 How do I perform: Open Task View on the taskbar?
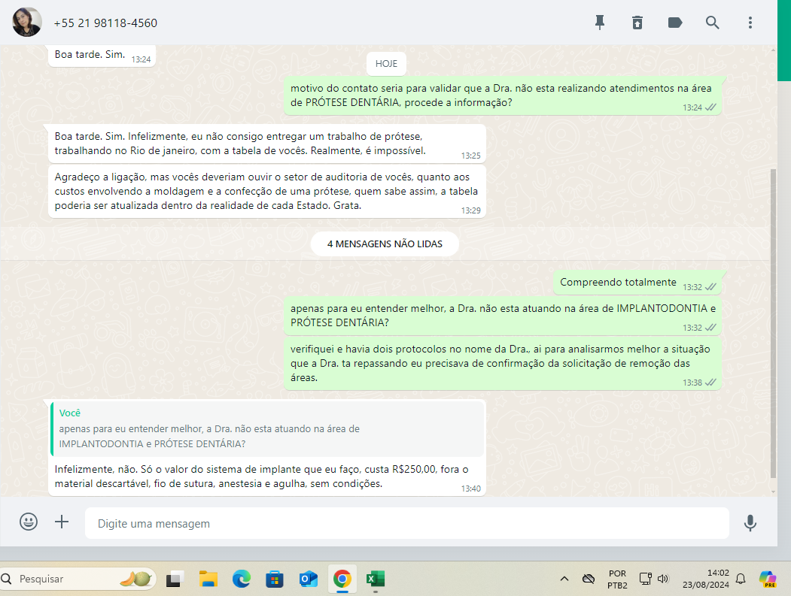[174, 579]
